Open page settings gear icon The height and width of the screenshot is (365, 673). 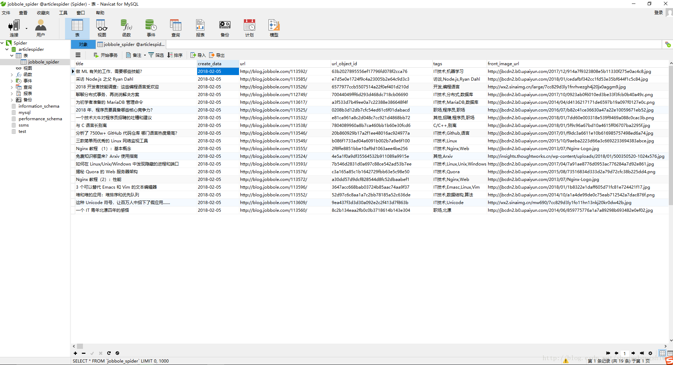[x=650, y=353]
